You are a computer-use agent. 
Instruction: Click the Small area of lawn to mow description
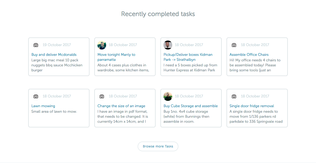54,111
